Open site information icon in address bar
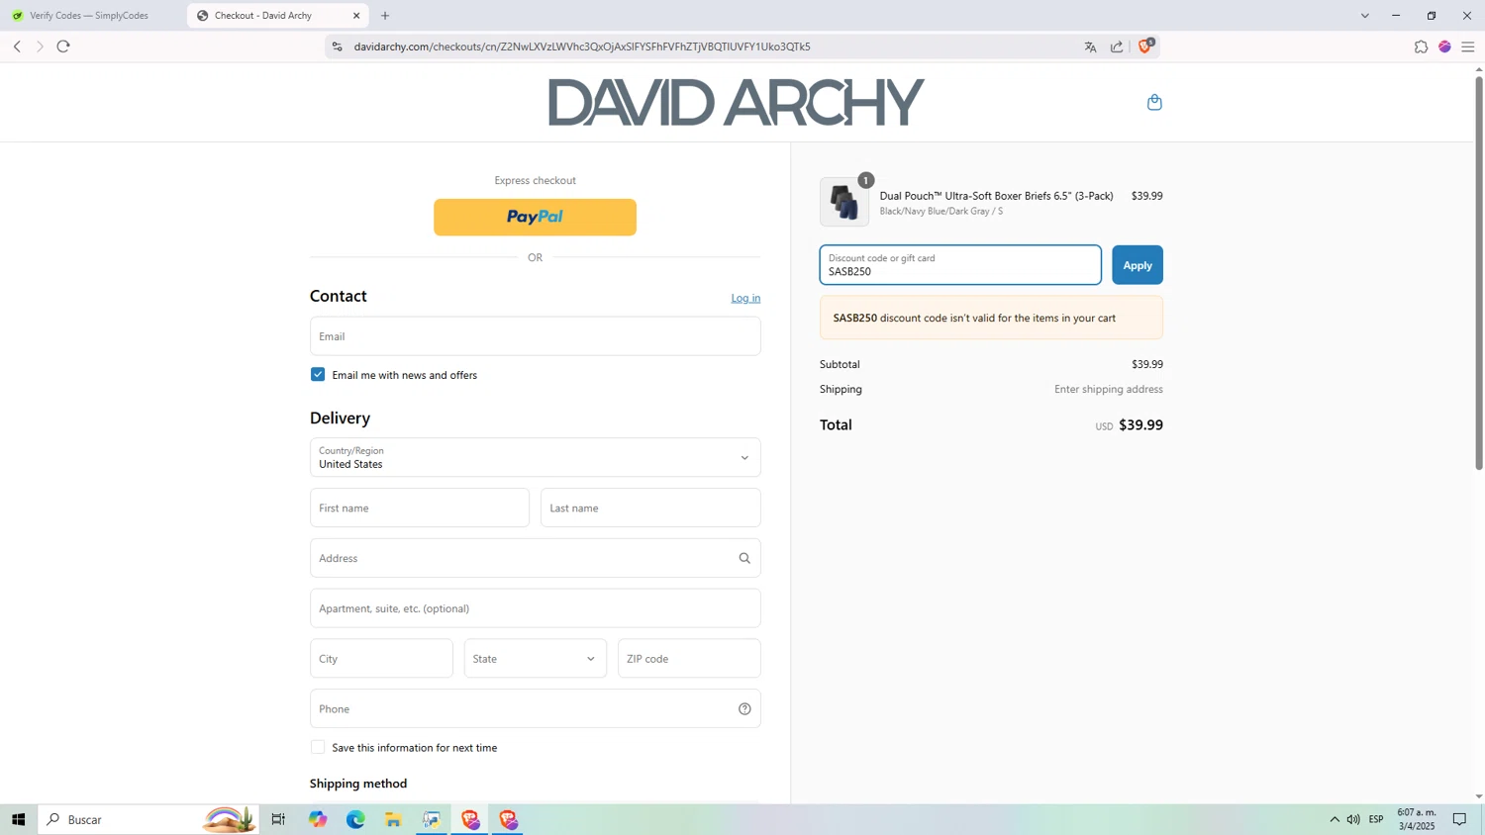The image size is (1485, 835). pyautogui.click(x=337, y=46)
